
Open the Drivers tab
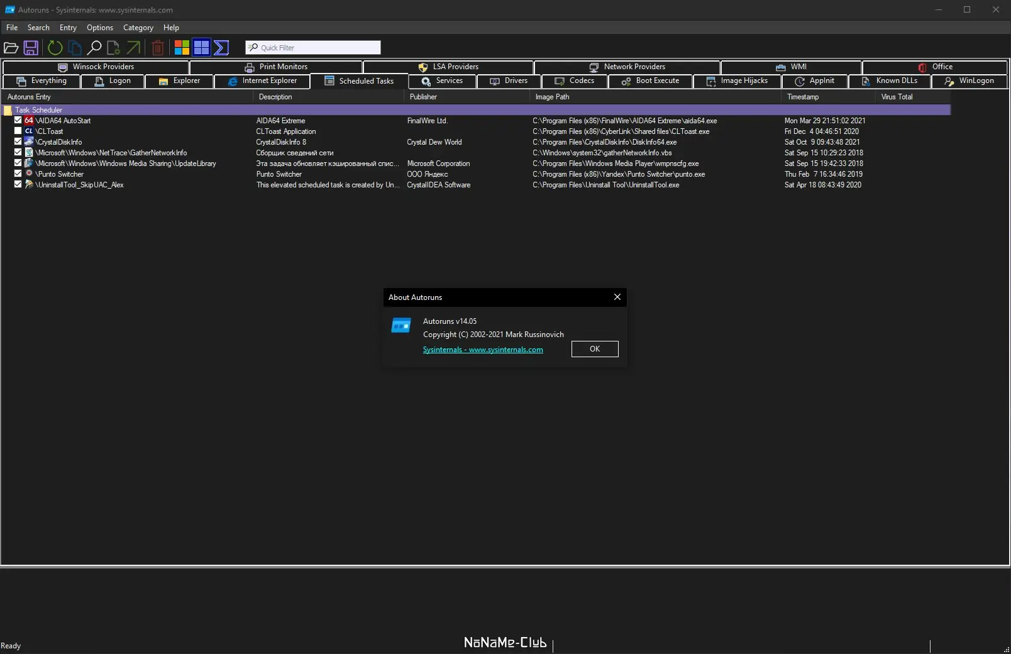509,81
